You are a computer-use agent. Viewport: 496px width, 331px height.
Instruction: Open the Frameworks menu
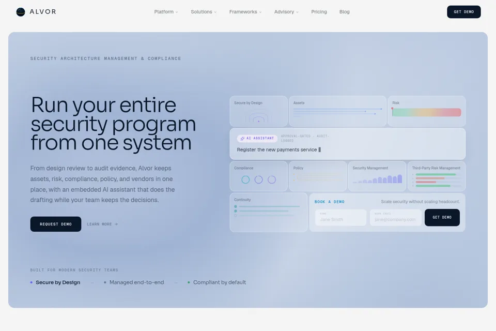point(245,12)
